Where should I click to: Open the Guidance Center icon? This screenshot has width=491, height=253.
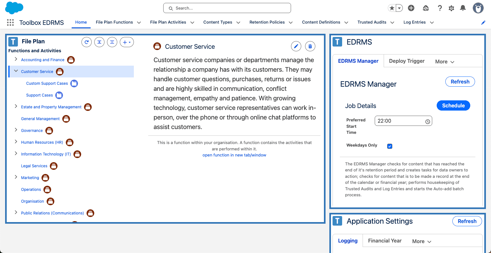point(426,8)
